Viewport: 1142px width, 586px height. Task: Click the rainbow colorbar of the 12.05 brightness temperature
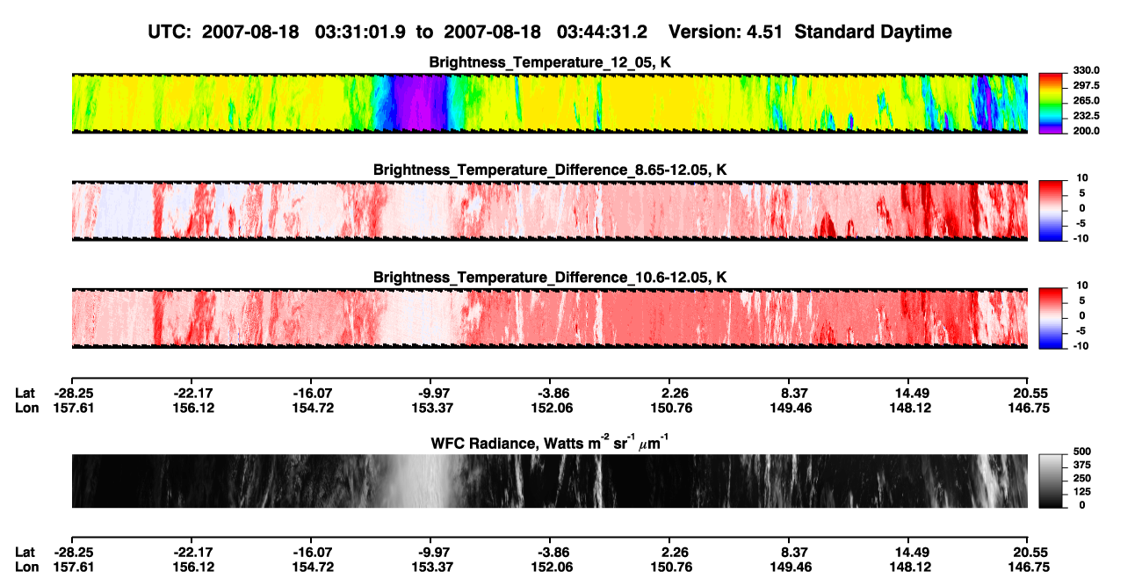[1052, 103]
